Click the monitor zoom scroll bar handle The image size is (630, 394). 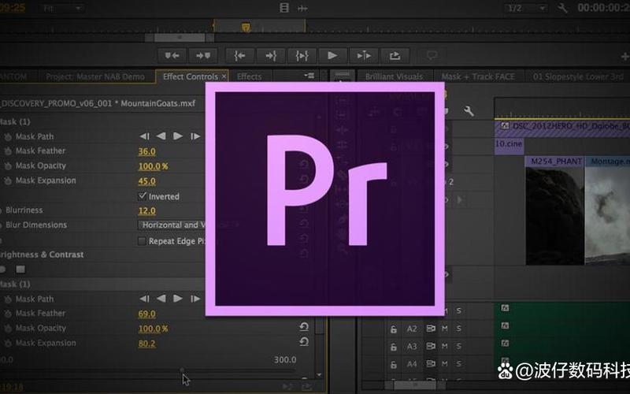pos(180,37)
